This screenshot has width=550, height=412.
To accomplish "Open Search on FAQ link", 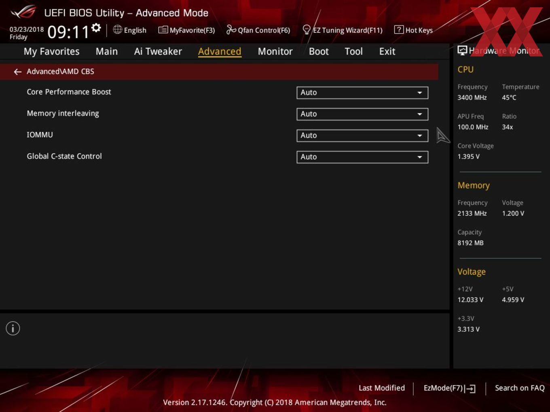I will [x=520, y=388].
